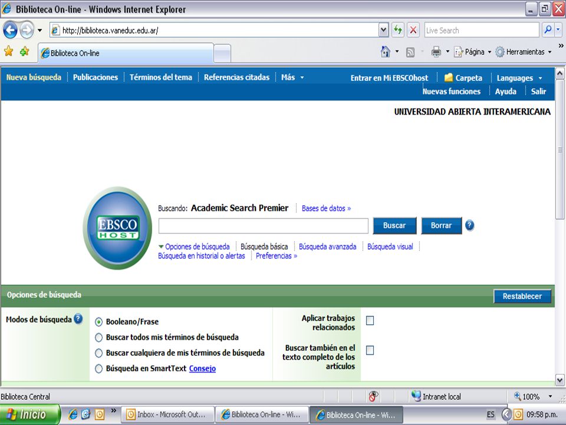Viewport: 566px width, 425px height.
Task: Click the Borrar button
Action: [441, 225]
